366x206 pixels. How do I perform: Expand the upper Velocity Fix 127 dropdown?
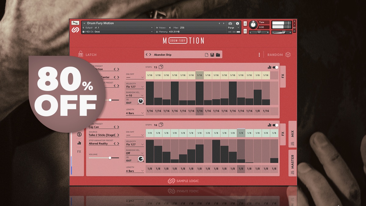coord(135,87)
